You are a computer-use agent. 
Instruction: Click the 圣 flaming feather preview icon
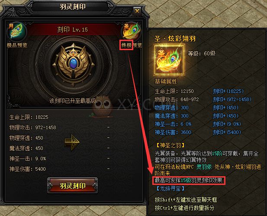click(131, 31)
